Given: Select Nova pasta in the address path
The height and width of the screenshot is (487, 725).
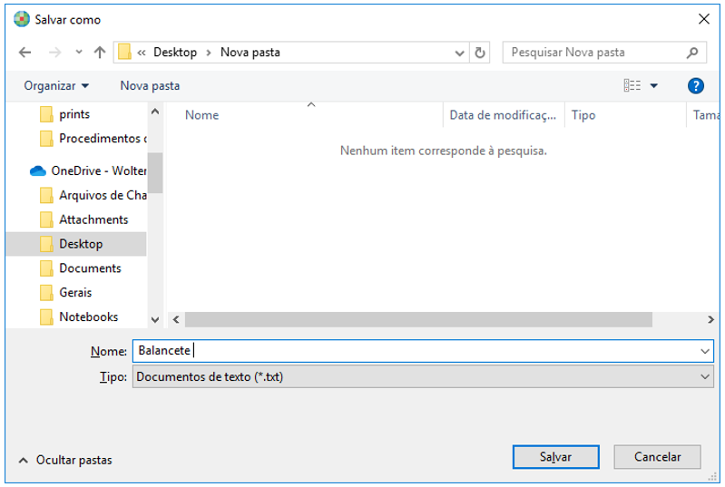Looking at the screenshot, I should (250, 53).
